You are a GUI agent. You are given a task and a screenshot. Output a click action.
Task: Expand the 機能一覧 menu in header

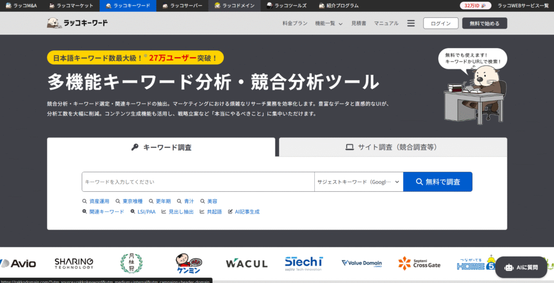(328, 23)
